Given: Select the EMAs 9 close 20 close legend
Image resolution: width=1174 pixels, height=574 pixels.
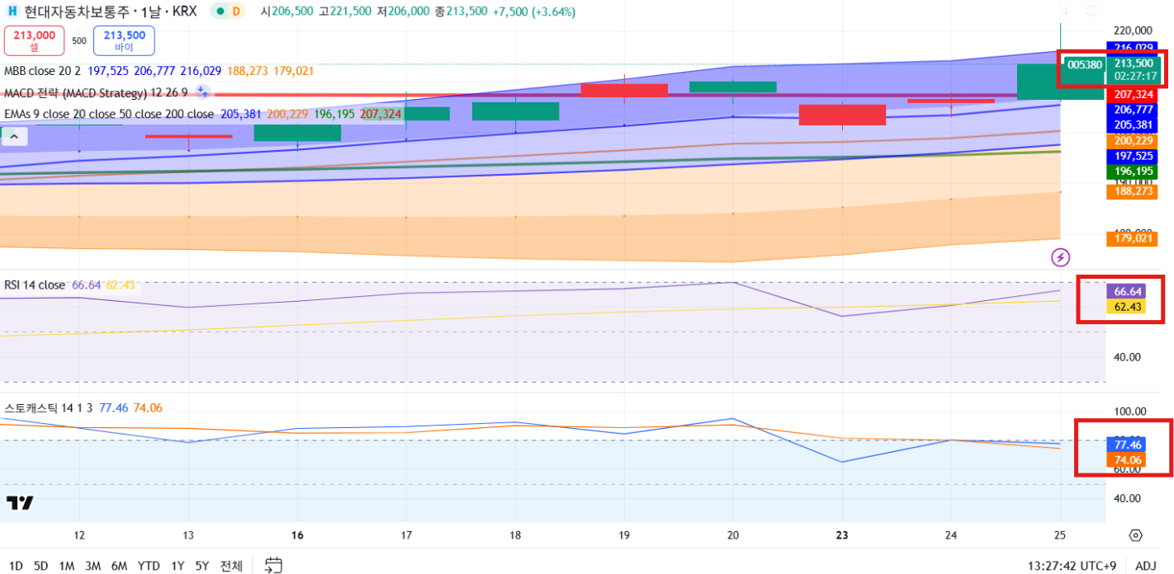Looking at the screenshot, I should click(108, 114).
